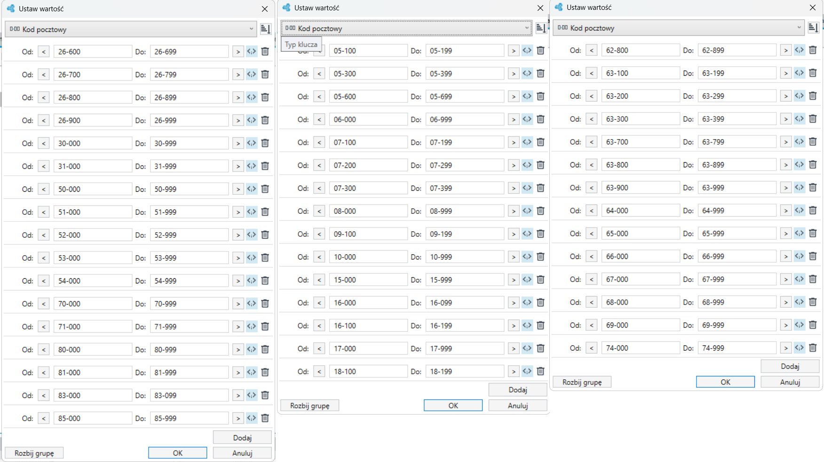The height and width of the screenshot is (462, 824).
Task: Expand Kod pocztowy dropdown in middle window
Action: pyautogui.click(x=407, y=28)
